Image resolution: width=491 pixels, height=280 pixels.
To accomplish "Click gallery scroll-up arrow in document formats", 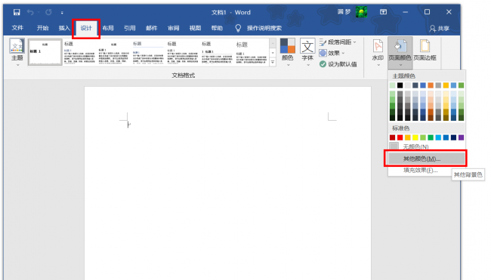I will [x=273, y=42].
